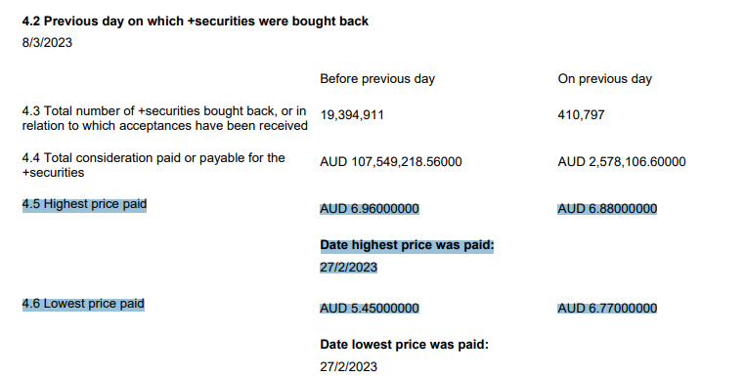Viewport: 745px width, 377px height.
Task: Click the "Before previous day" column header
Action: coord(377,79)
